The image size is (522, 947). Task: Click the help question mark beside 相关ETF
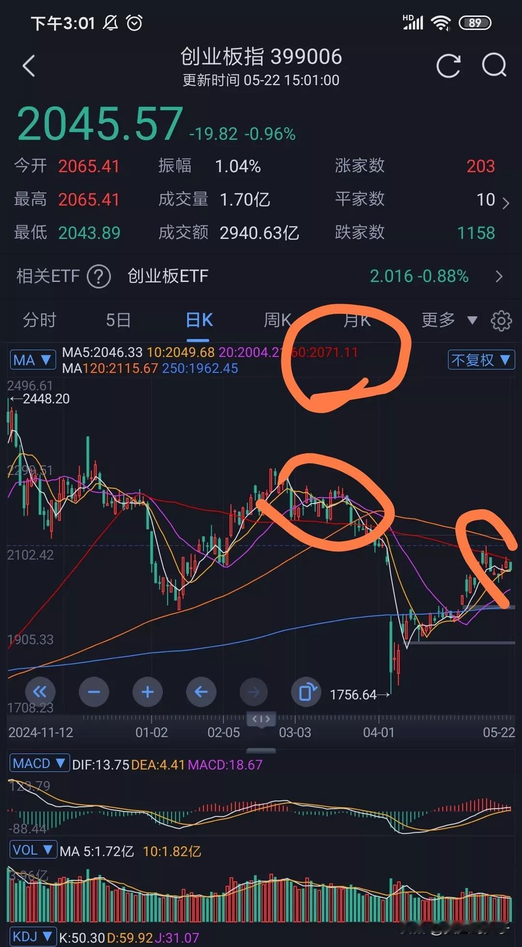coord(99,277)
